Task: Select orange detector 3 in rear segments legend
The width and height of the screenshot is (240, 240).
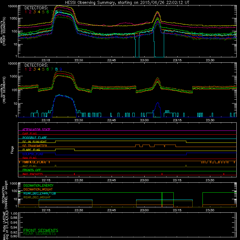Action: point(34,69)
